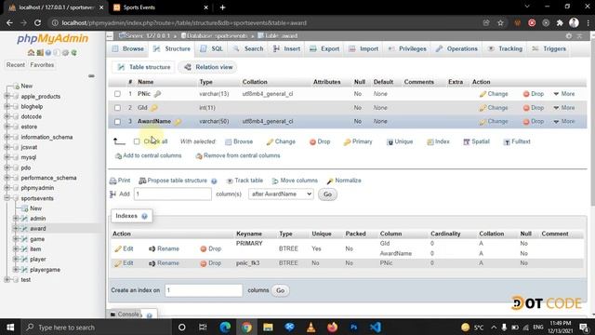Open File Explorer from the taskbar
The width and height of the screenshot is (595, 335).
268,327
